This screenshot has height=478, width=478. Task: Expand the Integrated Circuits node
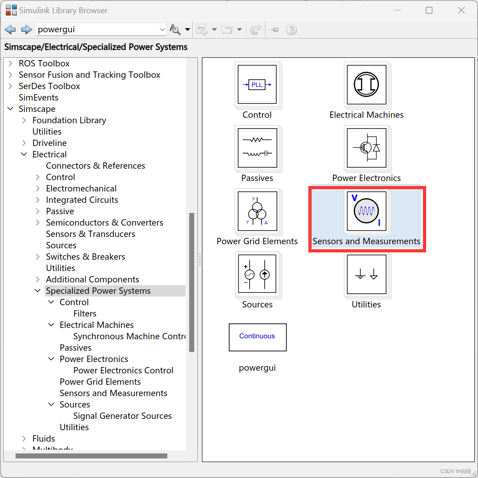38,200
